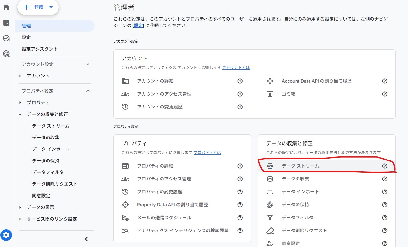
Task: Open the Reports bar chart icon
Action: pos(6,23)
